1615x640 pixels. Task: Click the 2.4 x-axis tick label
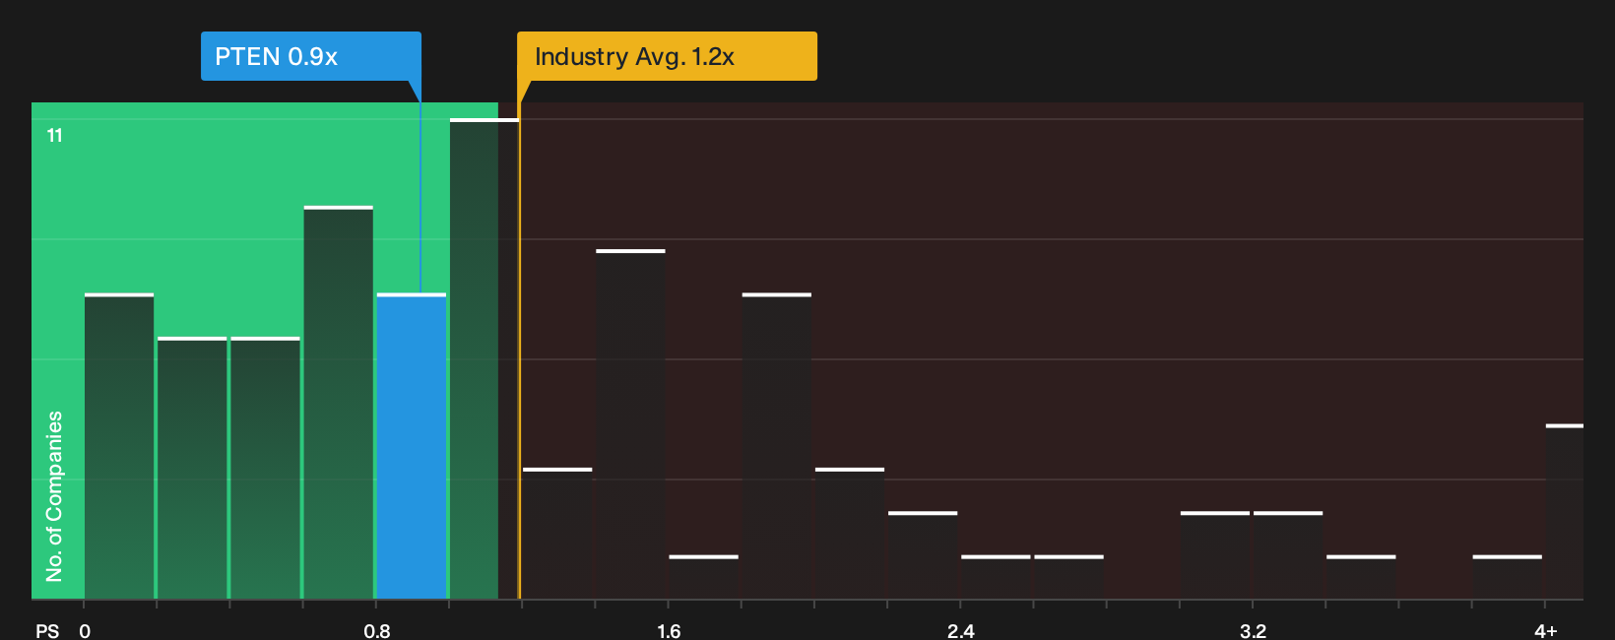pyautogui.click(x=961, y=630)
